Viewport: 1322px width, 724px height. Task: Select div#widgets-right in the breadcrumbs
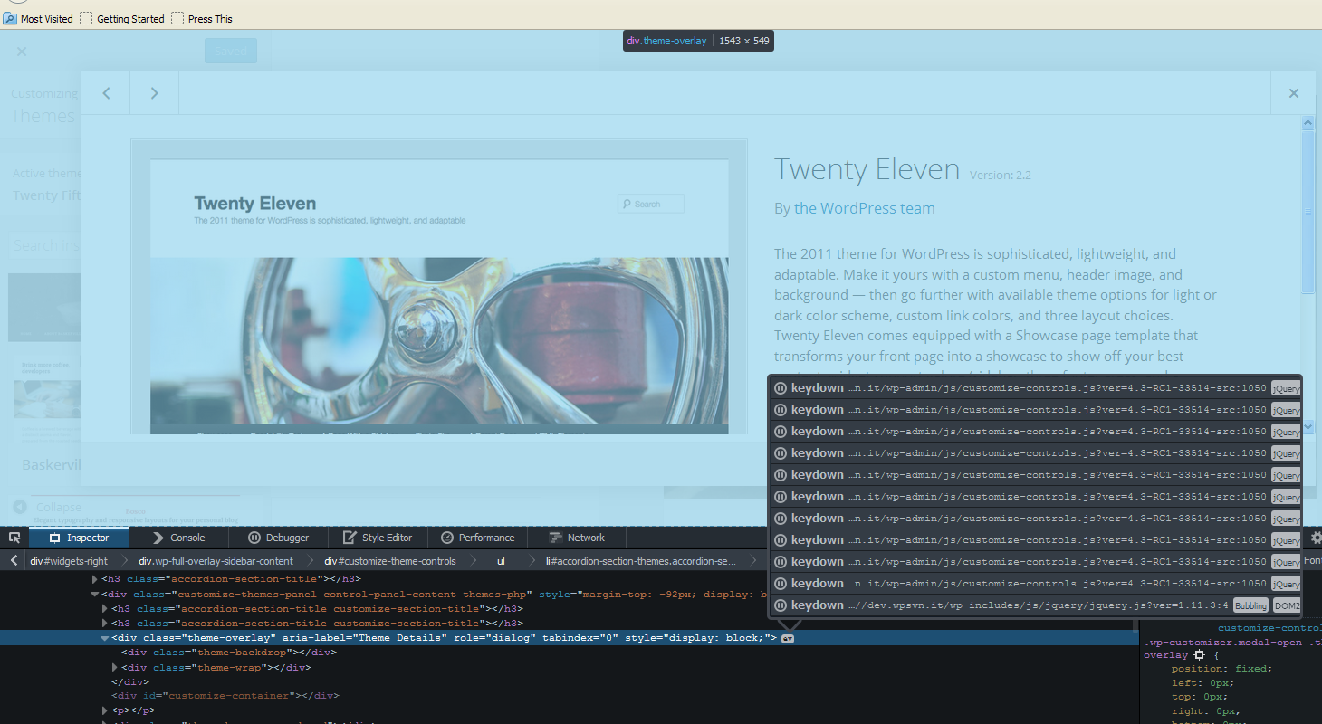pos(69,561)
